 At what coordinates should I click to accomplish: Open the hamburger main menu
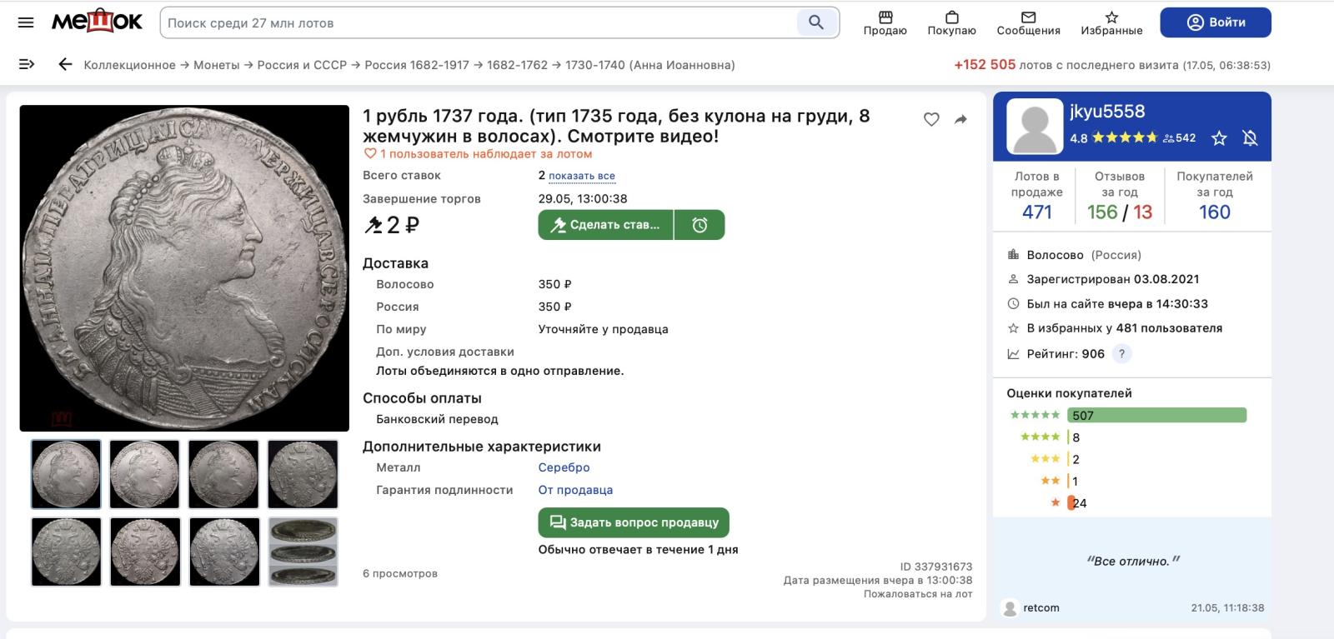(26, 22)
